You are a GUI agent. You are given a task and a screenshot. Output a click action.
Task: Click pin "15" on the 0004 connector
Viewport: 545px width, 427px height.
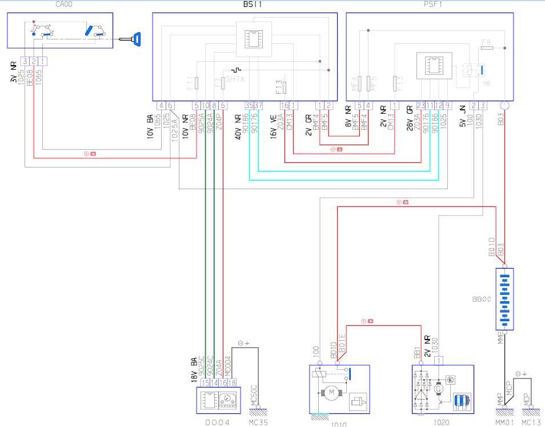(x=206, y=383)
